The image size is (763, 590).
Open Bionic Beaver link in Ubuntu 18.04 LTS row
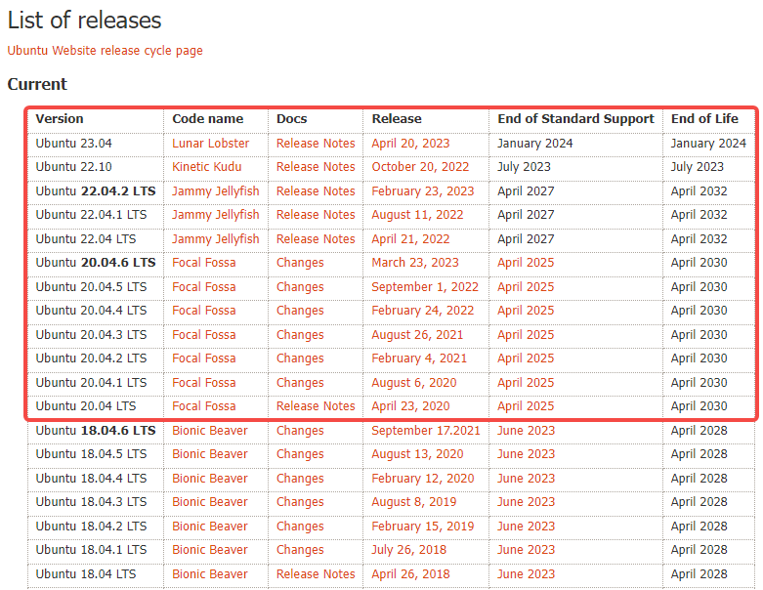pyautogui.click(x=210, y=574)
